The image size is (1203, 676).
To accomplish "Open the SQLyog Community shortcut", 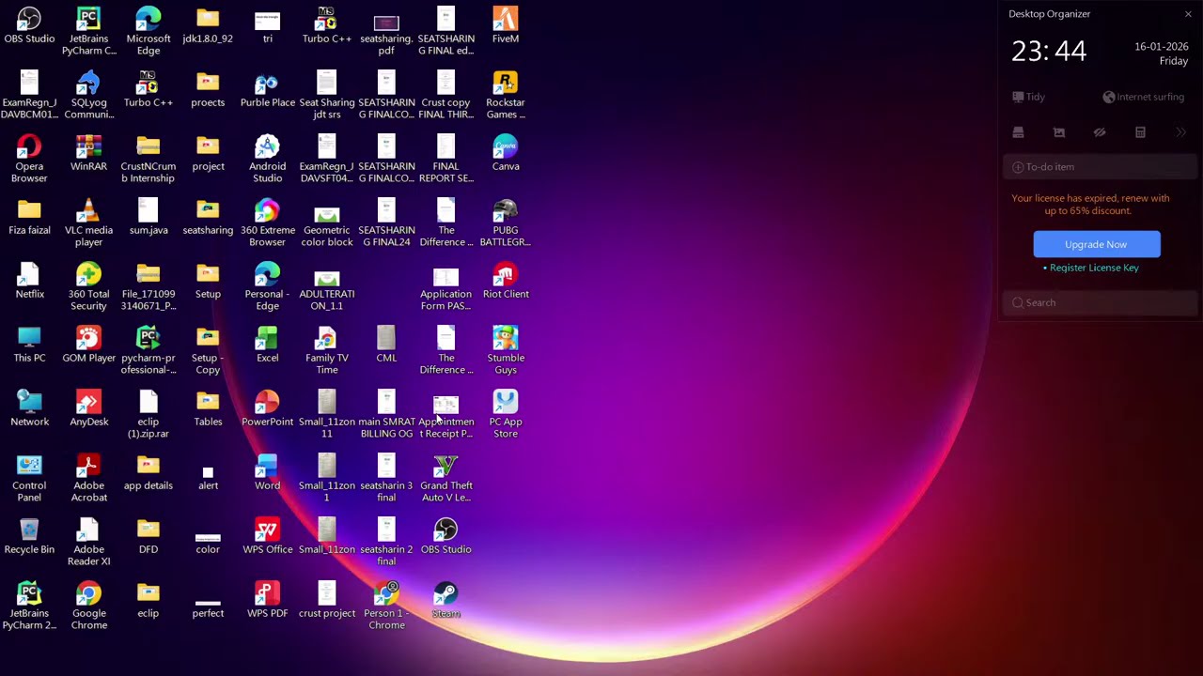I will pos(88,95).
